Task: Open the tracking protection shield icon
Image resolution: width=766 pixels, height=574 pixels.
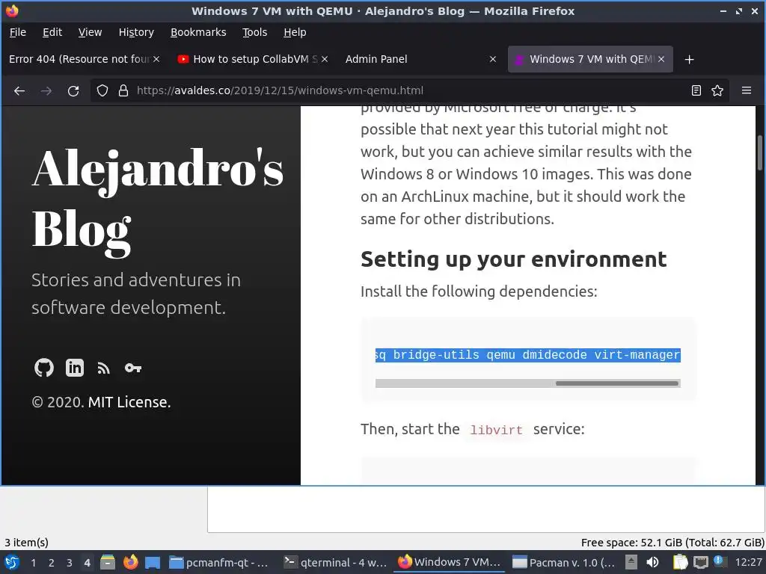Action: click(x=102, y=90)
